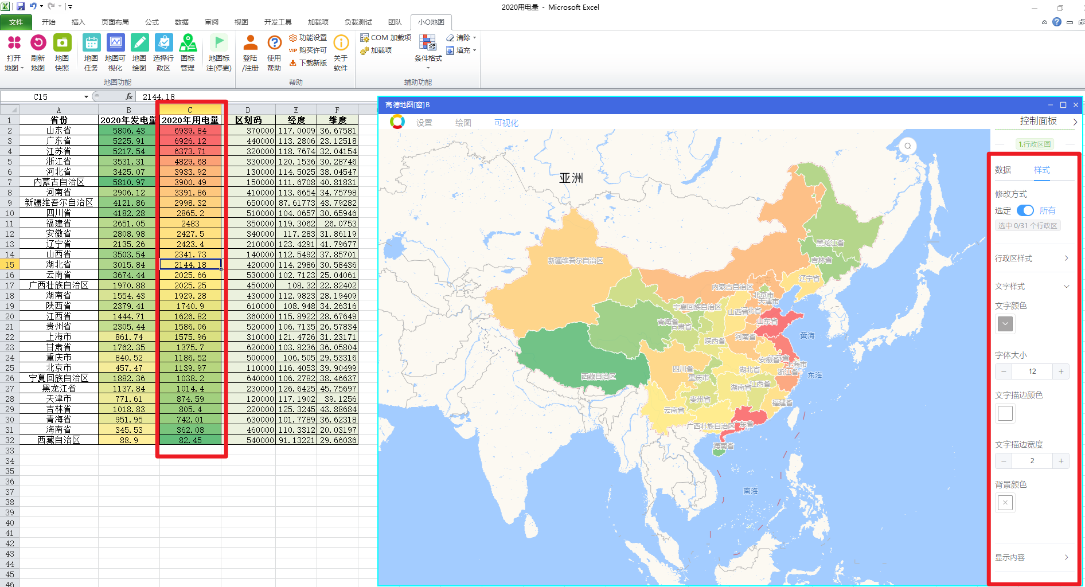
Task: Open the 地图快照 snapshot tool
Action: 62,44
